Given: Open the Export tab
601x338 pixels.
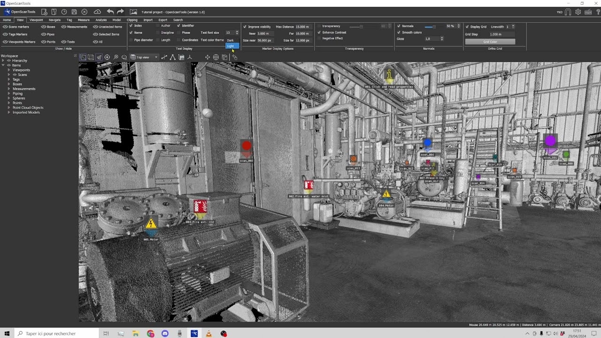Looking at the screenshot, I should pyautogui.click(x=163, y=20).
